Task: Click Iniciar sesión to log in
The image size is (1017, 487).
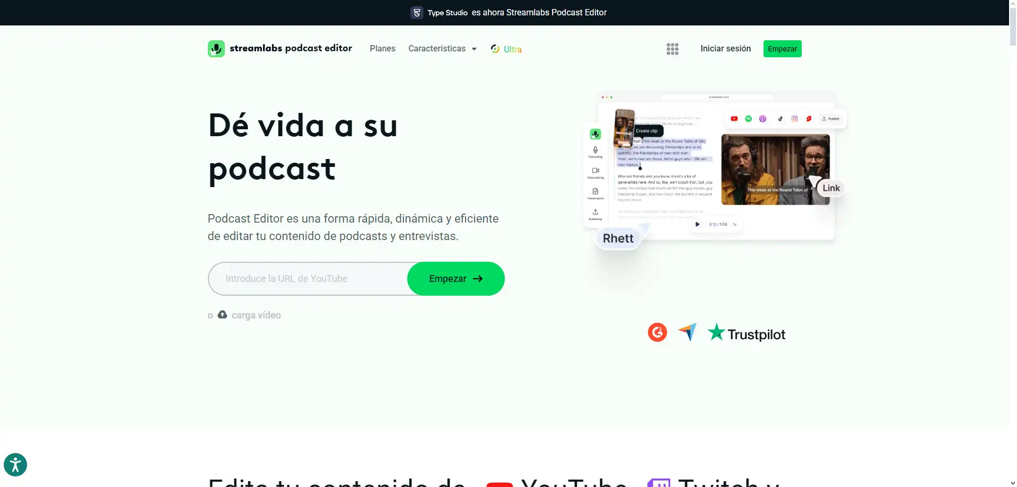Action: click(x=725, y=49)
